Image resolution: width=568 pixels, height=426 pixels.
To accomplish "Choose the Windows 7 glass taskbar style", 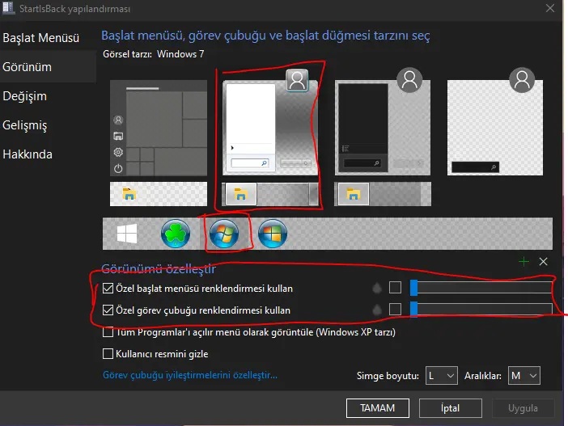I will 270,194.
